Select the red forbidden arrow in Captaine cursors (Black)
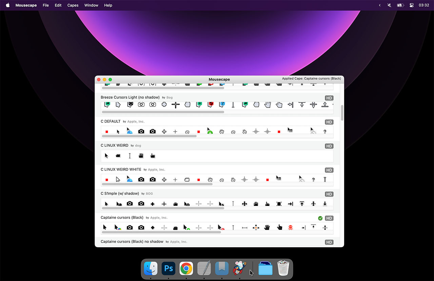434x281 pixels. tap(221, 228)
